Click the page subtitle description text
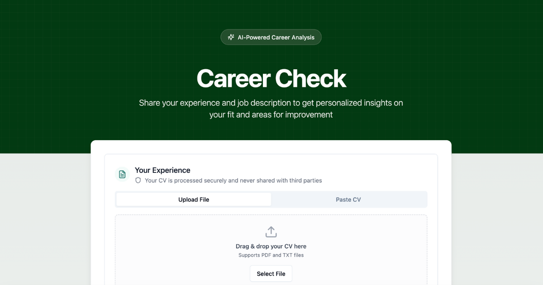Image resolution: width=543 pixels, height=285 pixels. tap(271, 109)
